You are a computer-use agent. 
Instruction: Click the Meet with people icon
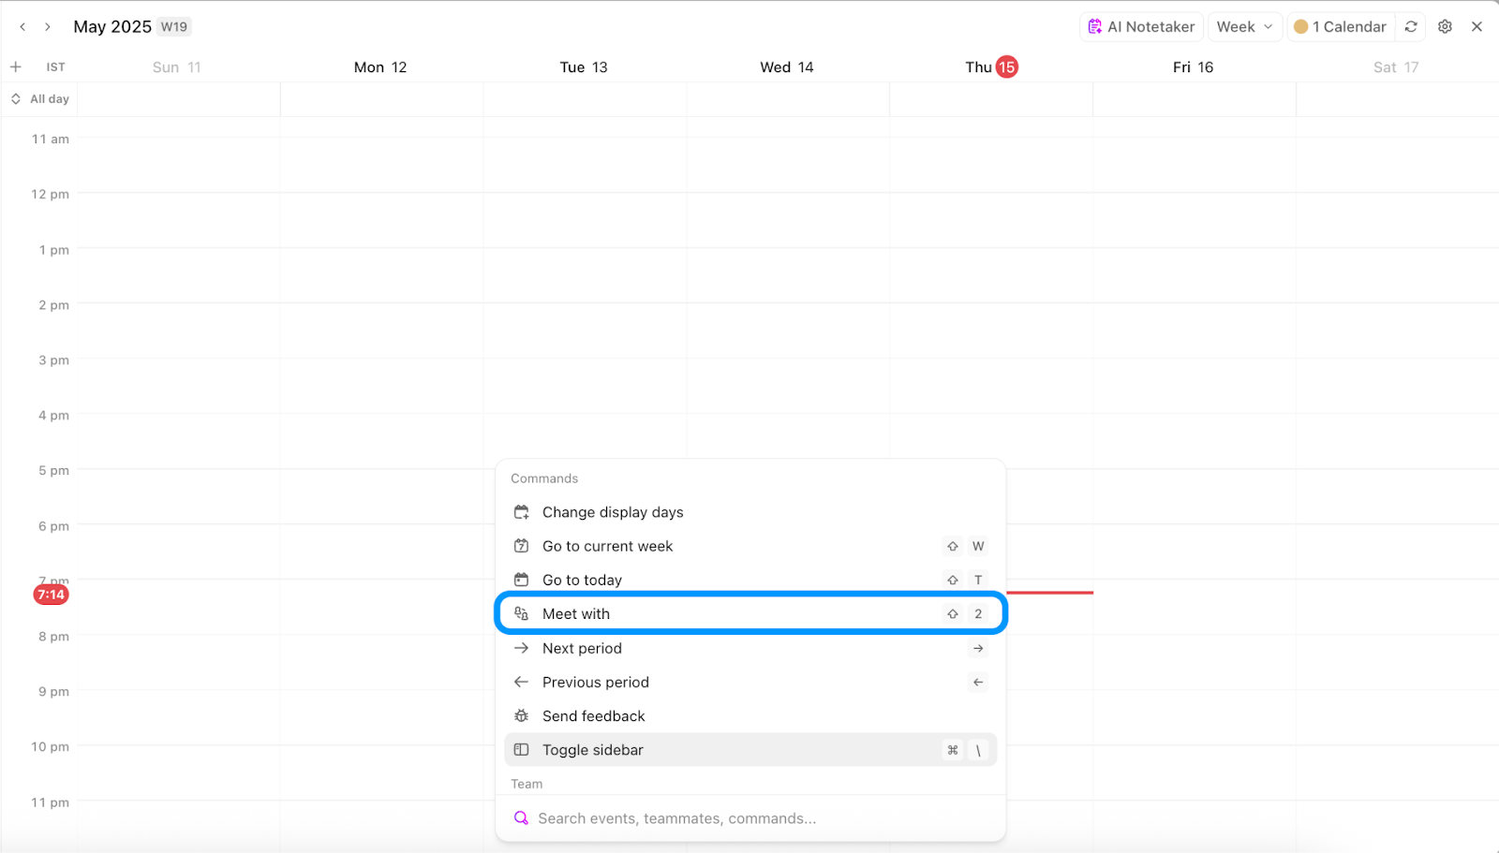(x=521, y=613)
